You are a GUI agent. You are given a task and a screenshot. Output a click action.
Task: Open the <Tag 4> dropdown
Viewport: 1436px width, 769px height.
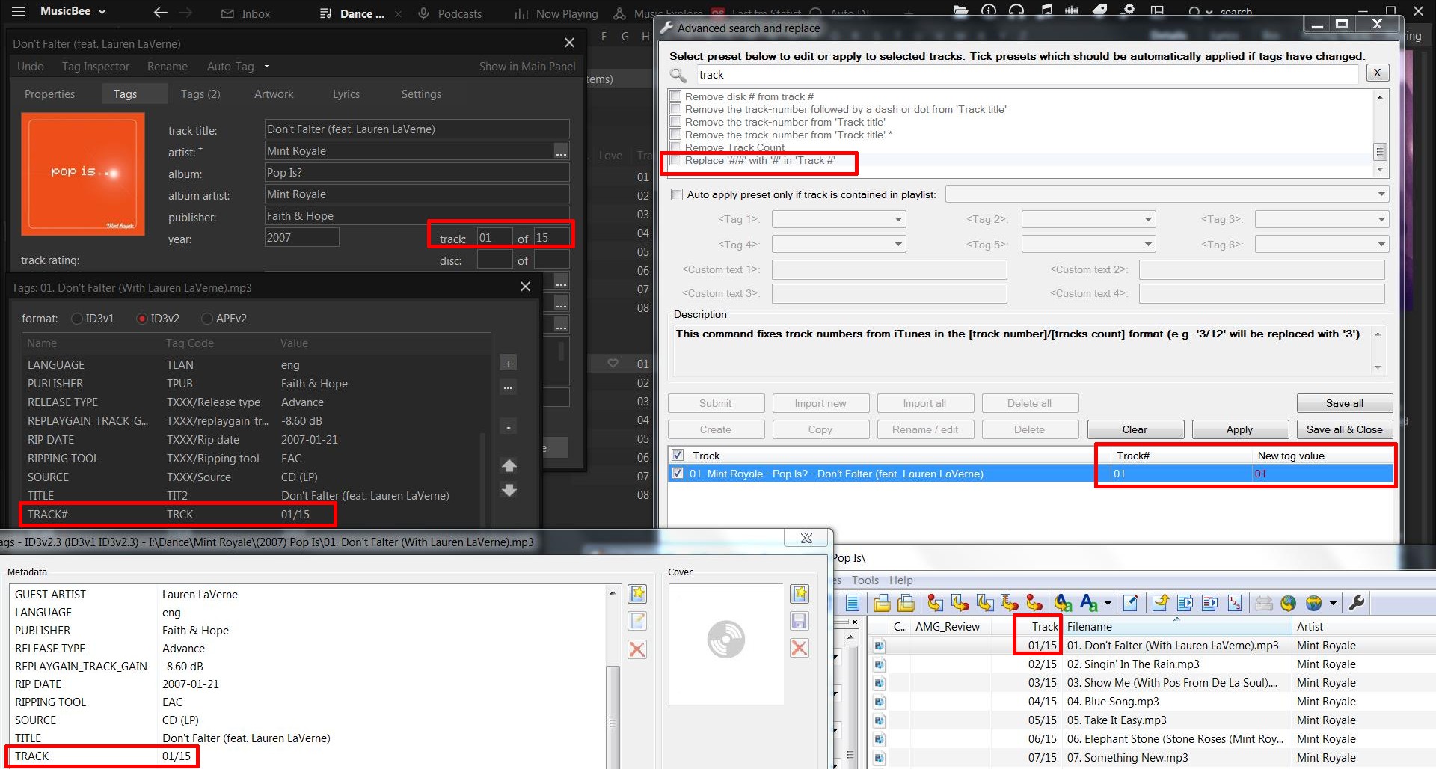(839, 245)
